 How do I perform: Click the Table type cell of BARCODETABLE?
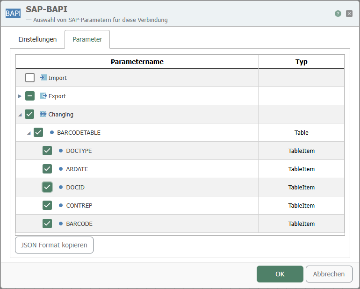tap(301, 132)
